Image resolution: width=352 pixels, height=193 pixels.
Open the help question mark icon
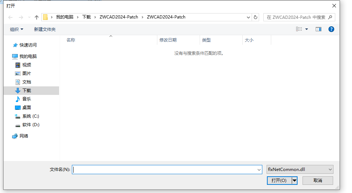click(x=331, y=29)
